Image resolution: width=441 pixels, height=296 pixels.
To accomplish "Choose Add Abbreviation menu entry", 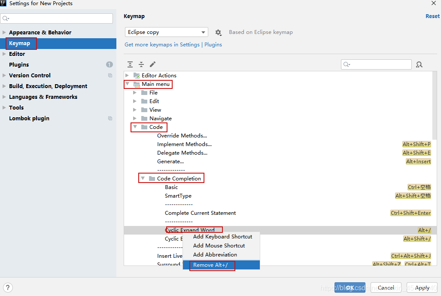I will 221,255.
